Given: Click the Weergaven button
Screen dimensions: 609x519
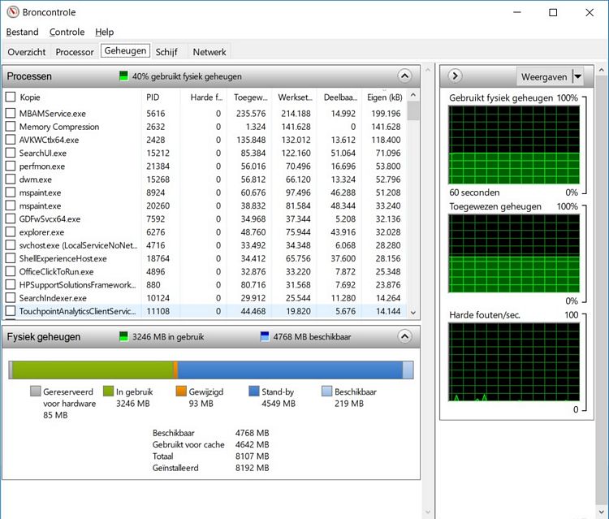Looking at the screenshot, I should pyautogui.click(x=544, y=76).
